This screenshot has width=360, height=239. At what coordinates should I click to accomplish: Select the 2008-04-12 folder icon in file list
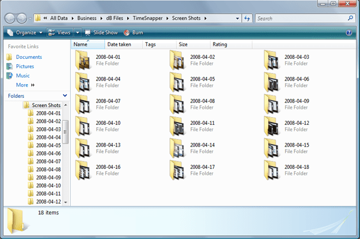click(271, 126)
